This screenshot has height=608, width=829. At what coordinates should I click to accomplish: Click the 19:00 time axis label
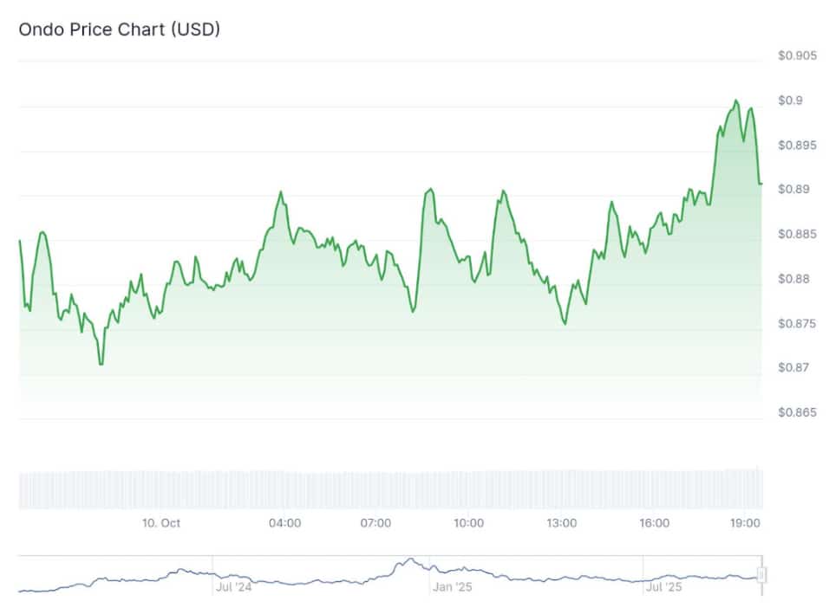(747, 523)
